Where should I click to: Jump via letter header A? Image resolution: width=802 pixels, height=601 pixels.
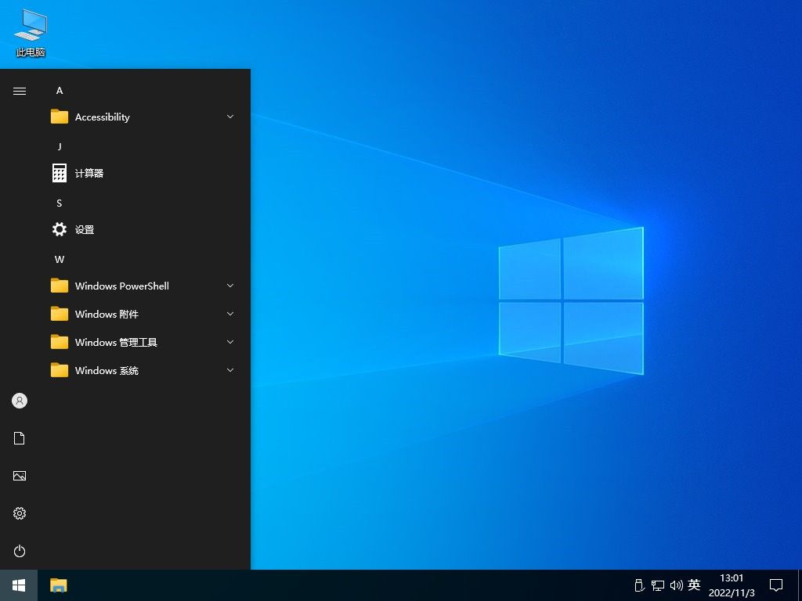pos(60,91)
